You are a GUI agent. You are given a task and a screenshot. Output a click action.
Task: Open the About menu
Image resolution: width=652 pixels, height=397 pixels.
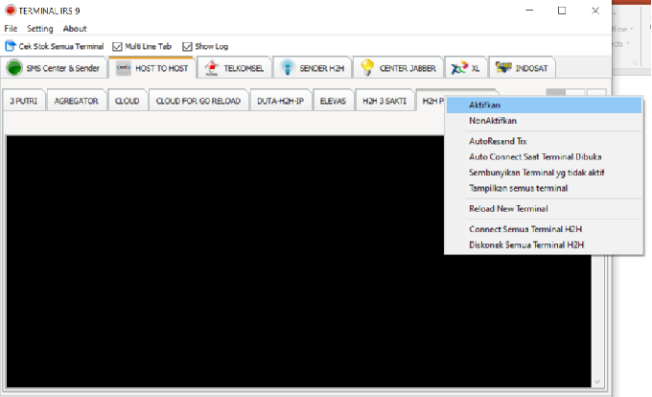(x=75, y=29)
